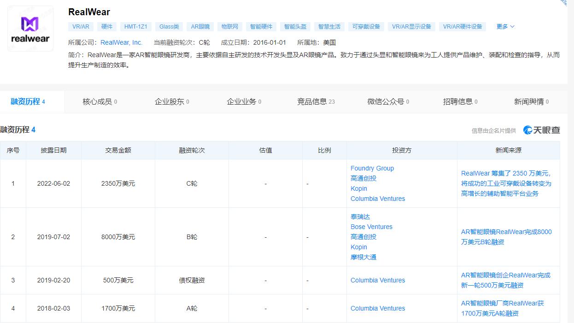The width and height of the screenshot is (574, 323).
Task: Switch to the 企业股东 tab
Action: click(x=172, y=102)
